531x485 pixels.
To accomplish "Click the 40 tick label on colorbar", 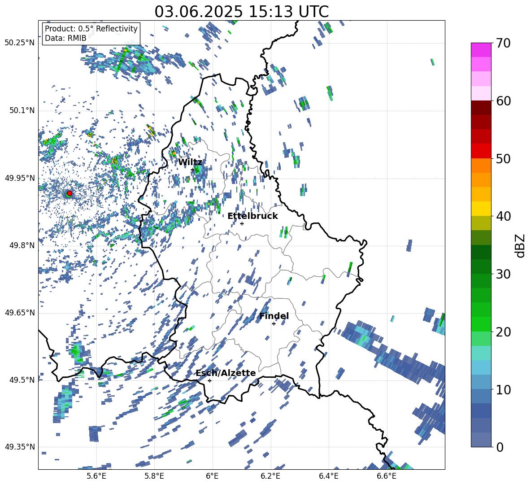I will pyautogui.click(x=503, y=216).
